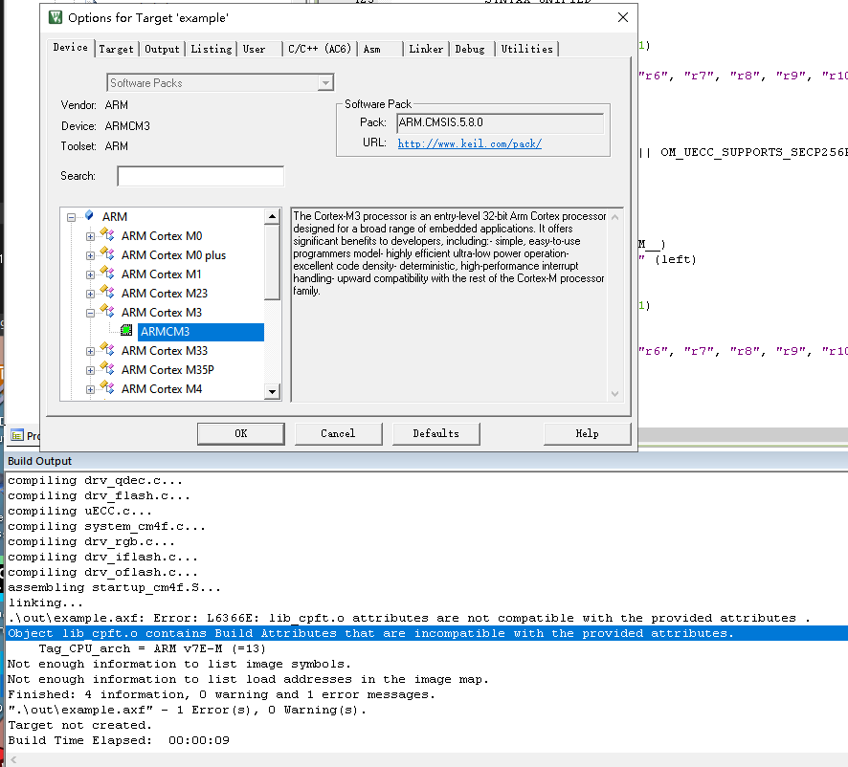The width and height of the screenshot is (848, 767).
Task: Click the ARM vendor gem icon
Action: click(89, 215)
